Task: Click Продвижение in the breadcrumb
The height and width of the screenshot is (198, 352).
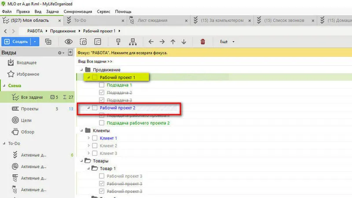Action: click(x=63, y=31)
